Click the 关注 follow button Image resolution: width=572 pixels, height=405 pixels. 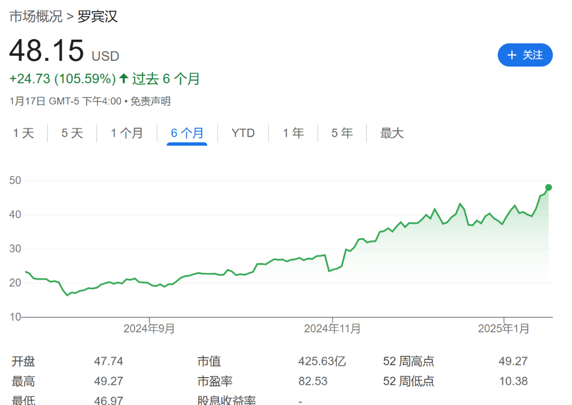tap(525, 55)
